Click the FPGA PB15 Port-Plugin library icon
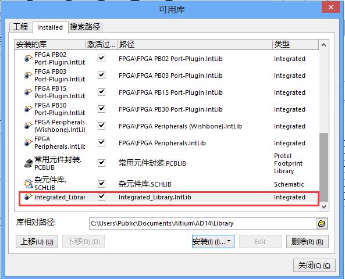 pyautogui.click(x=28, y=92)
